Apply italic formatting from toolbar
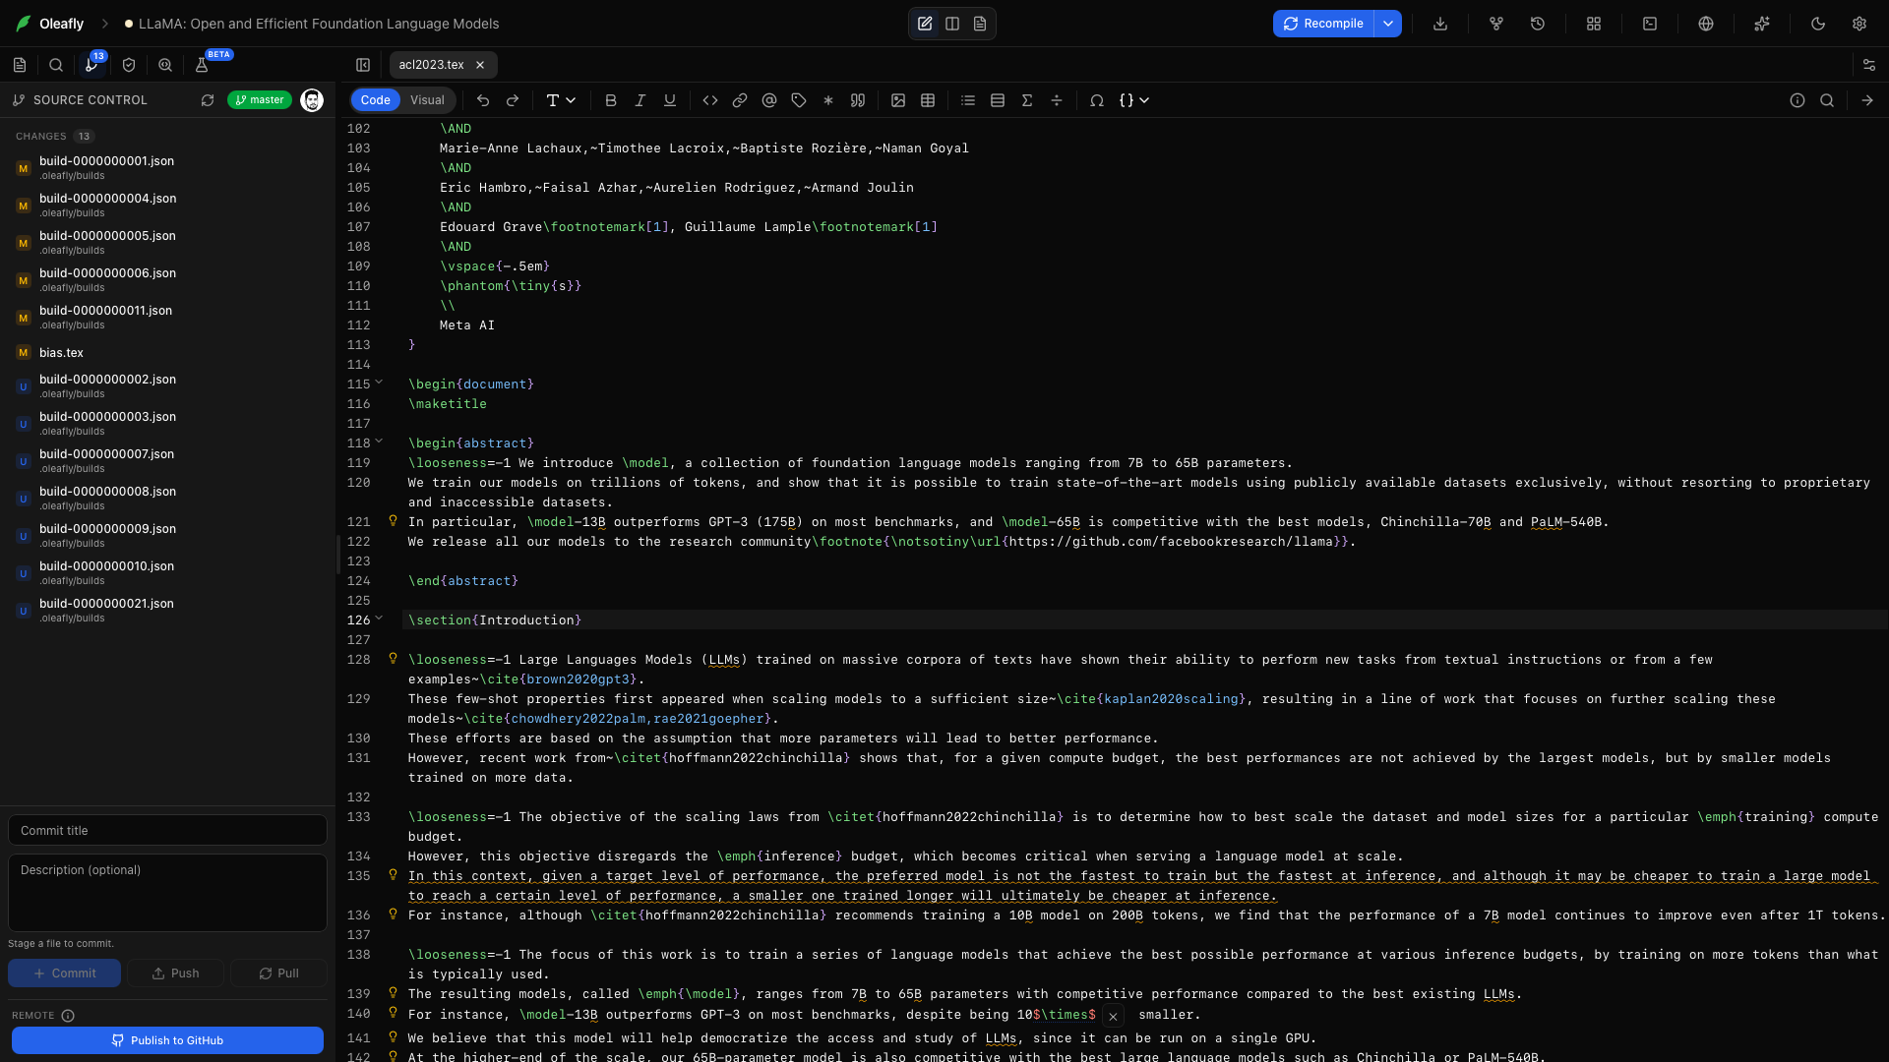Image resolution: width=1889 pixels, height=1062 pixels. pyautogui.click(x=640, y=100)
